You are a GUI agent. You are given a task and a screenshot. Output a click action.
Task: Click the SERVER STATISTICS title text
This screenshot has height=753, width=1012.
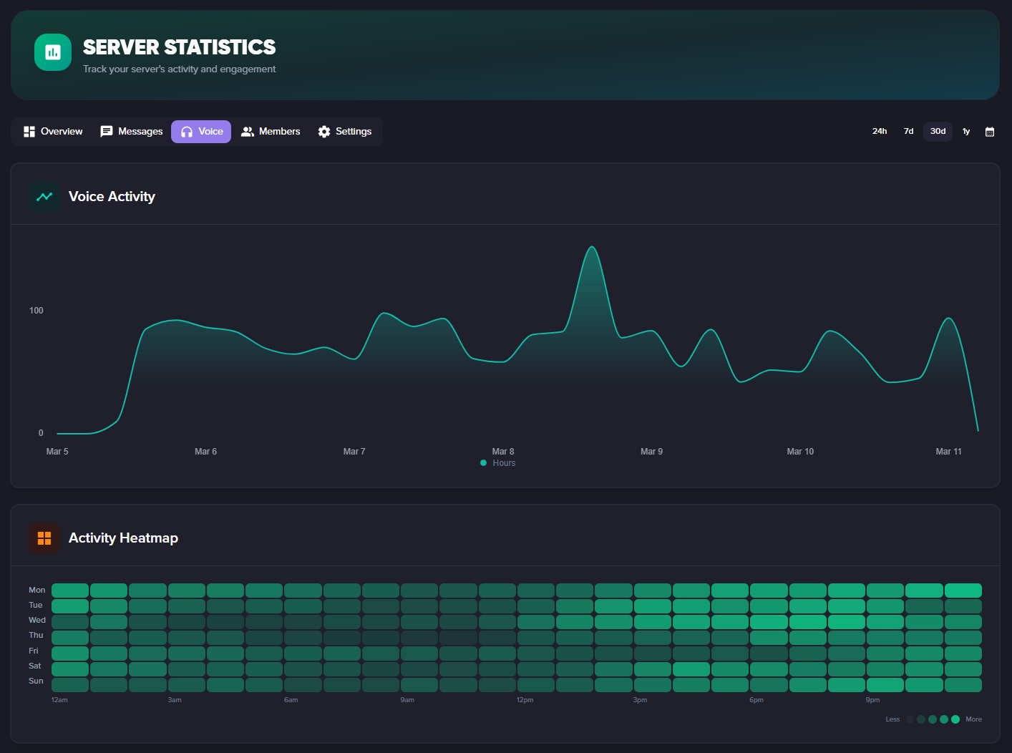179,47
